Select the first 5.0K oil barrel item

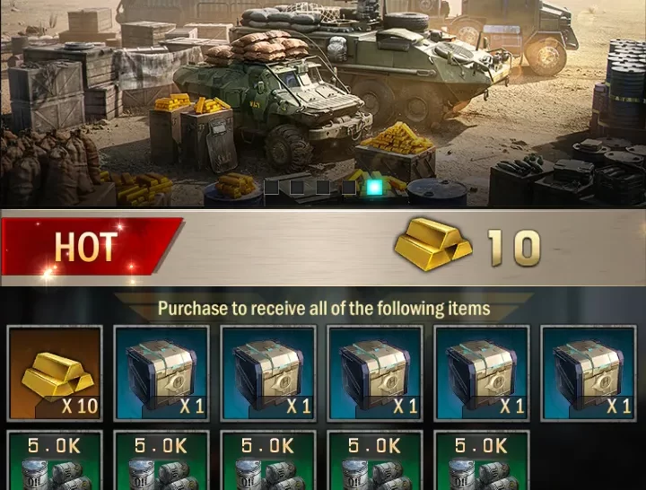(55, 460)
